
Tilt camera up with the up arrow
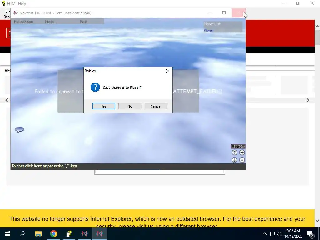coord(234,152)
